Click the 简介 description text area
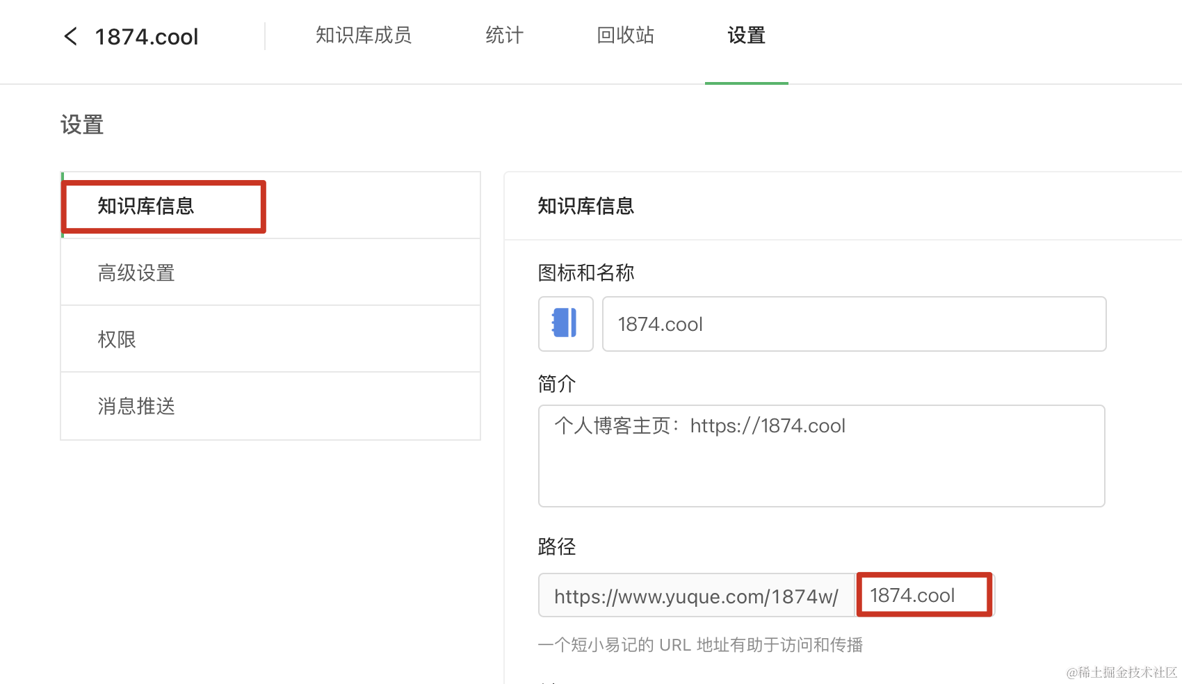 [821, 456]
